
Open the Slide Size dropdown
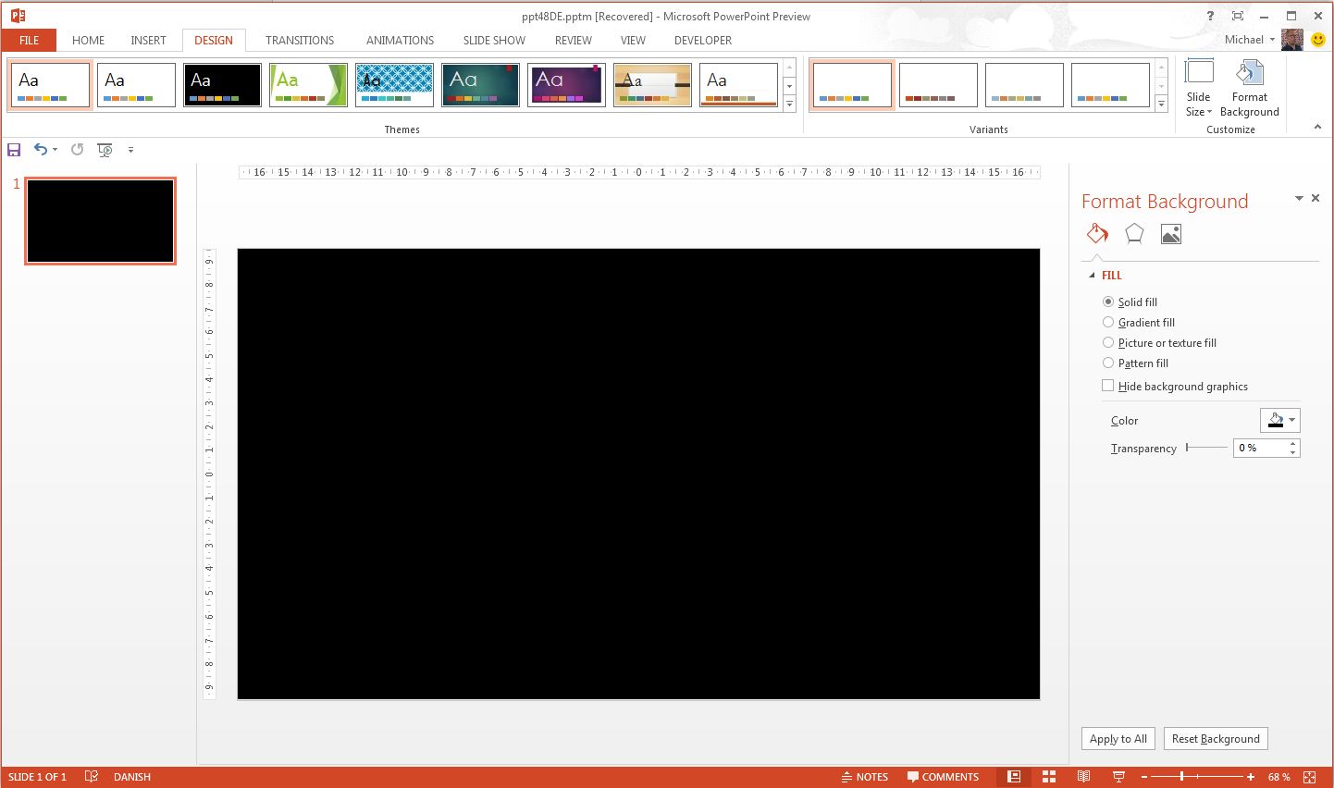(x=1198, y=89)
